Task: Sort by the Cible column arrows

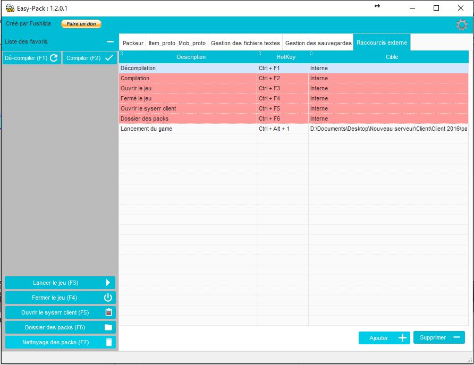Action: click(311, 54)
